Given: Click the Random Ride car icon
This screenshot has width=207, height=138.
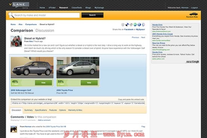Looking at the screenshot, I should pyautogui.click(x=193, y=14).
